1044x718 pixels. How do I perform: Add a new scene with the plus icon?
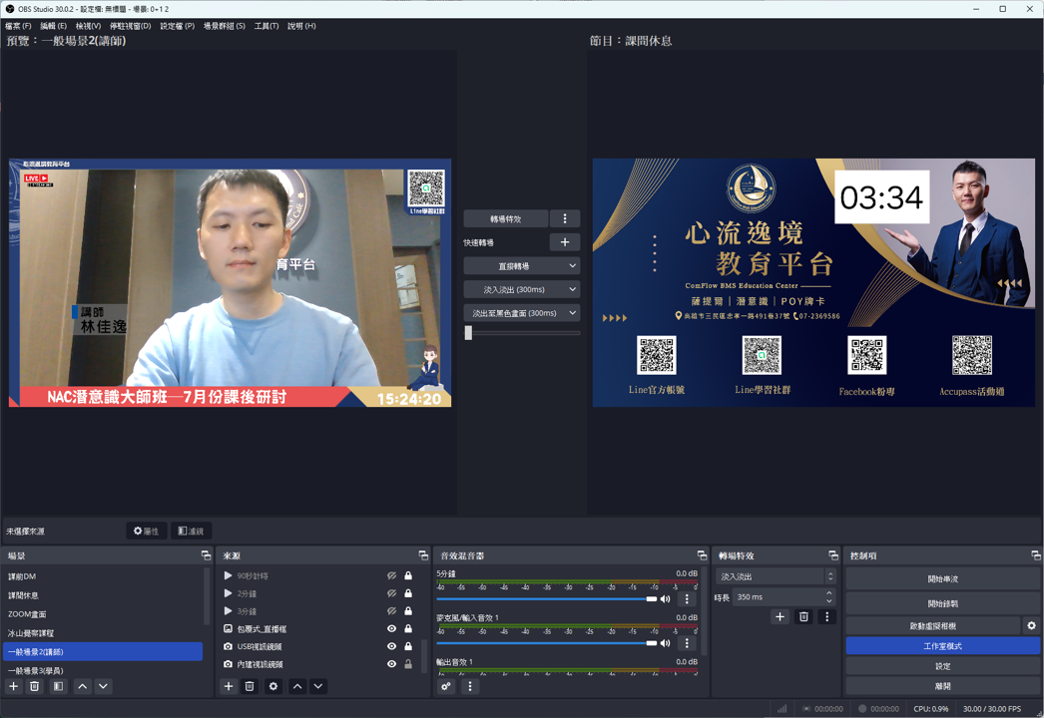[x=13, y=686]
